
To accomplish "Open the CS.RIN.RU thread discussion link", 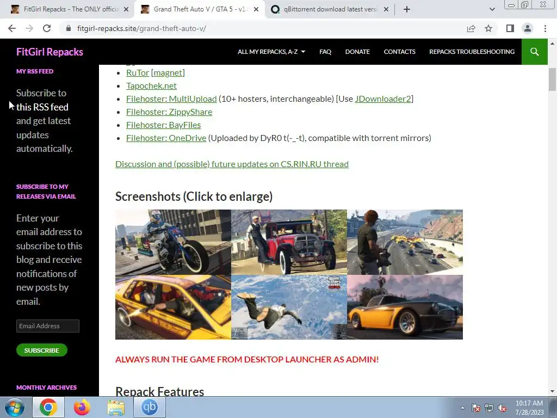I will (x=232, y=164).
